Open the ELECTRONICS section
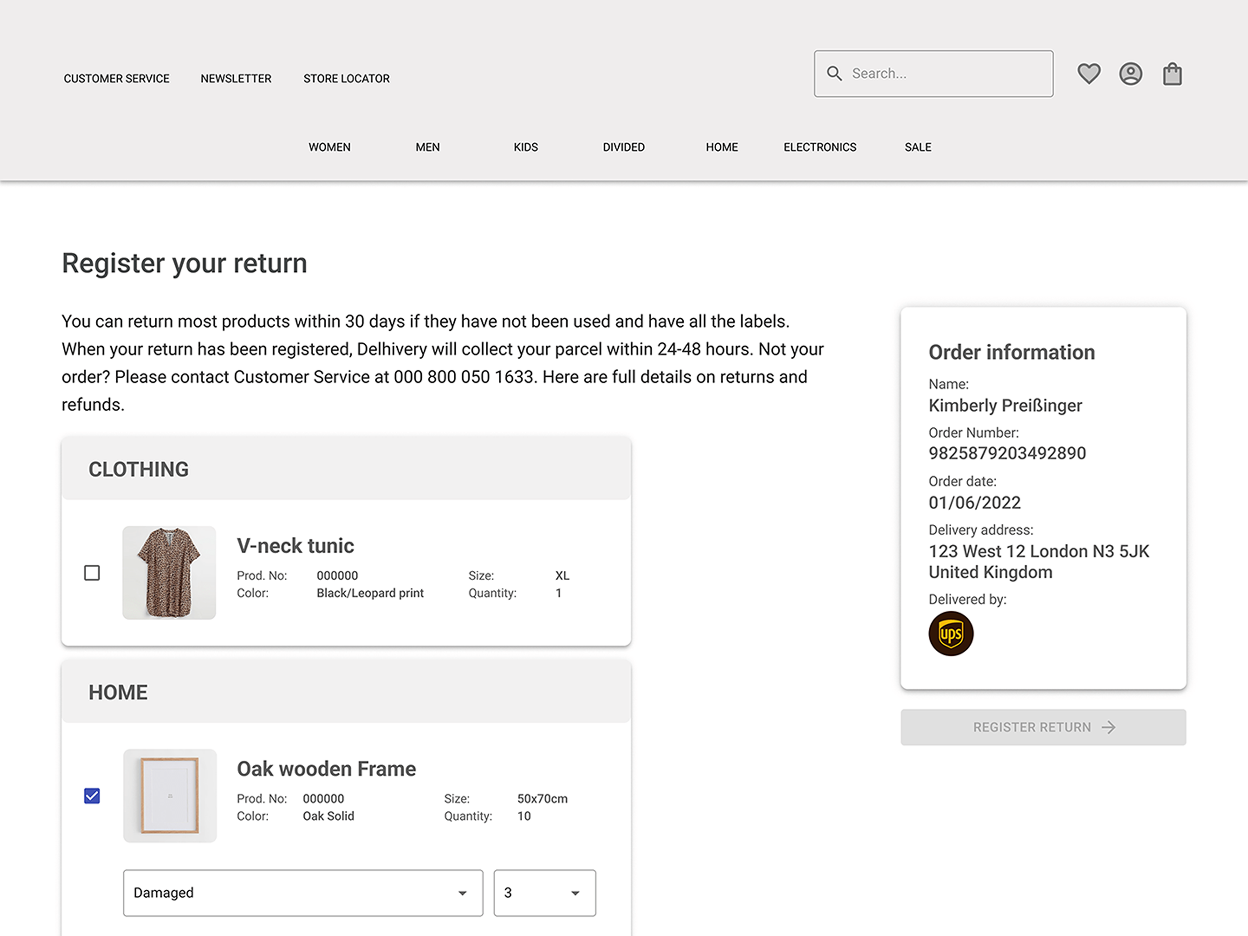Screen dimensions: 1248x936 [x=819, y=147]
